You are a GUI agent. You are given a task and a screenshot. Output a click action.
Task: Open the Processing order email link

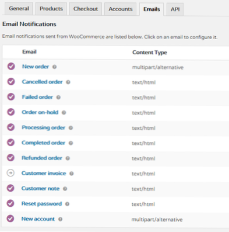pos(43,127)
